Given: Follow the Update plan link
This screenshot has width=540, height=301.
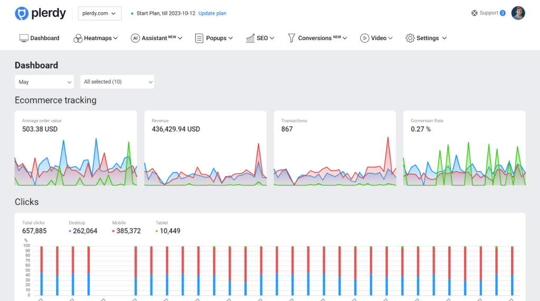Looking at the screenshot, I should point(212,14).
